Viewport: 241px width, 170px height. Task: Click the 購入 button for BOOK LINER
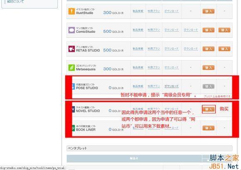(208, 128)
